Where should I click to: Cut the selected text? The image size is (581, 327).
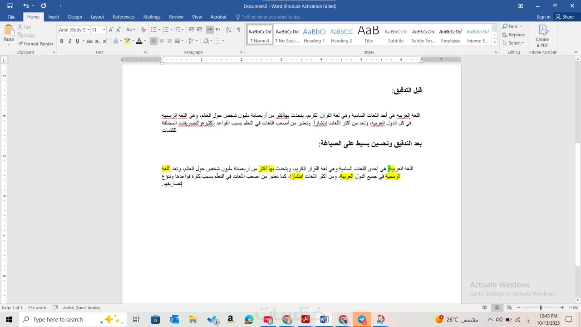25,27
